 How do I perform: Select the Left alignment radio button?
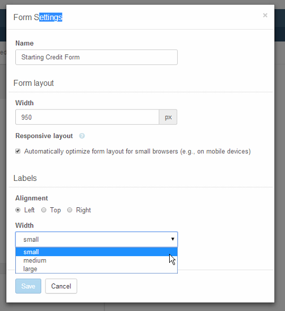pyautogui.click(x=18, y=210)
